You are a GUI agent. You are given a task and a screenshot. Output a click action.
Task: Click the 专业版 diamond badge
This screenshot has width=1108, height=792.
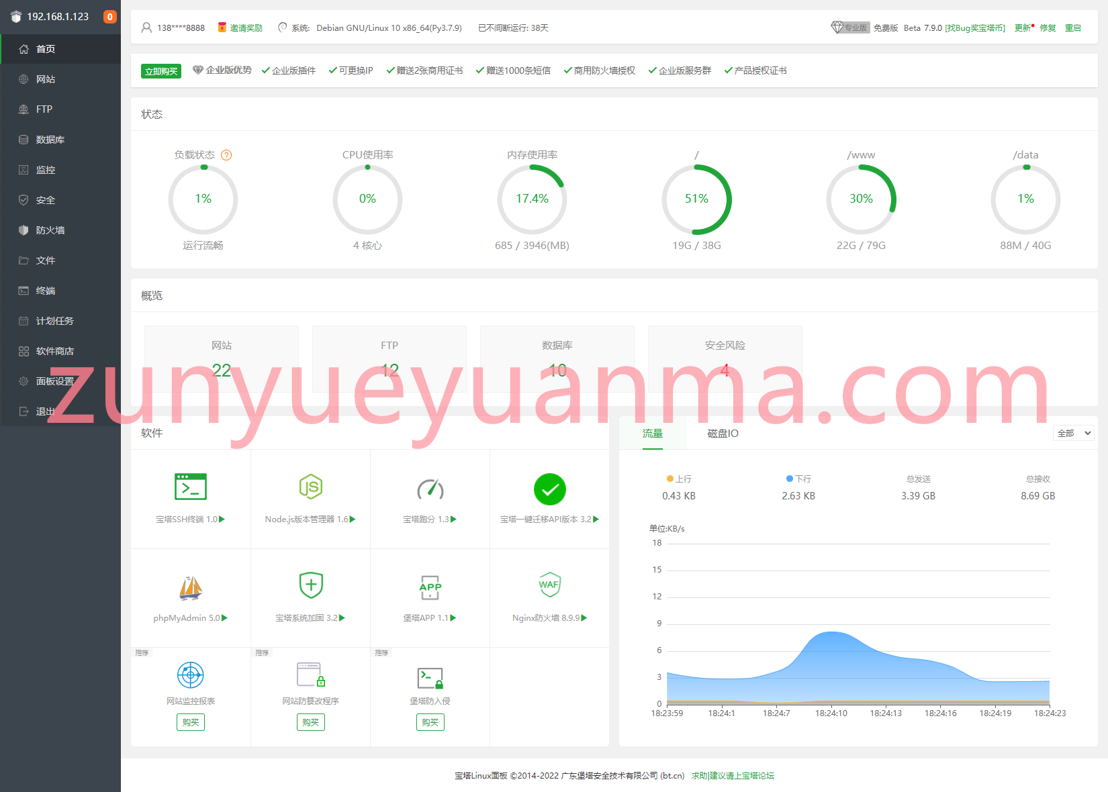click(x=850, y=28)
